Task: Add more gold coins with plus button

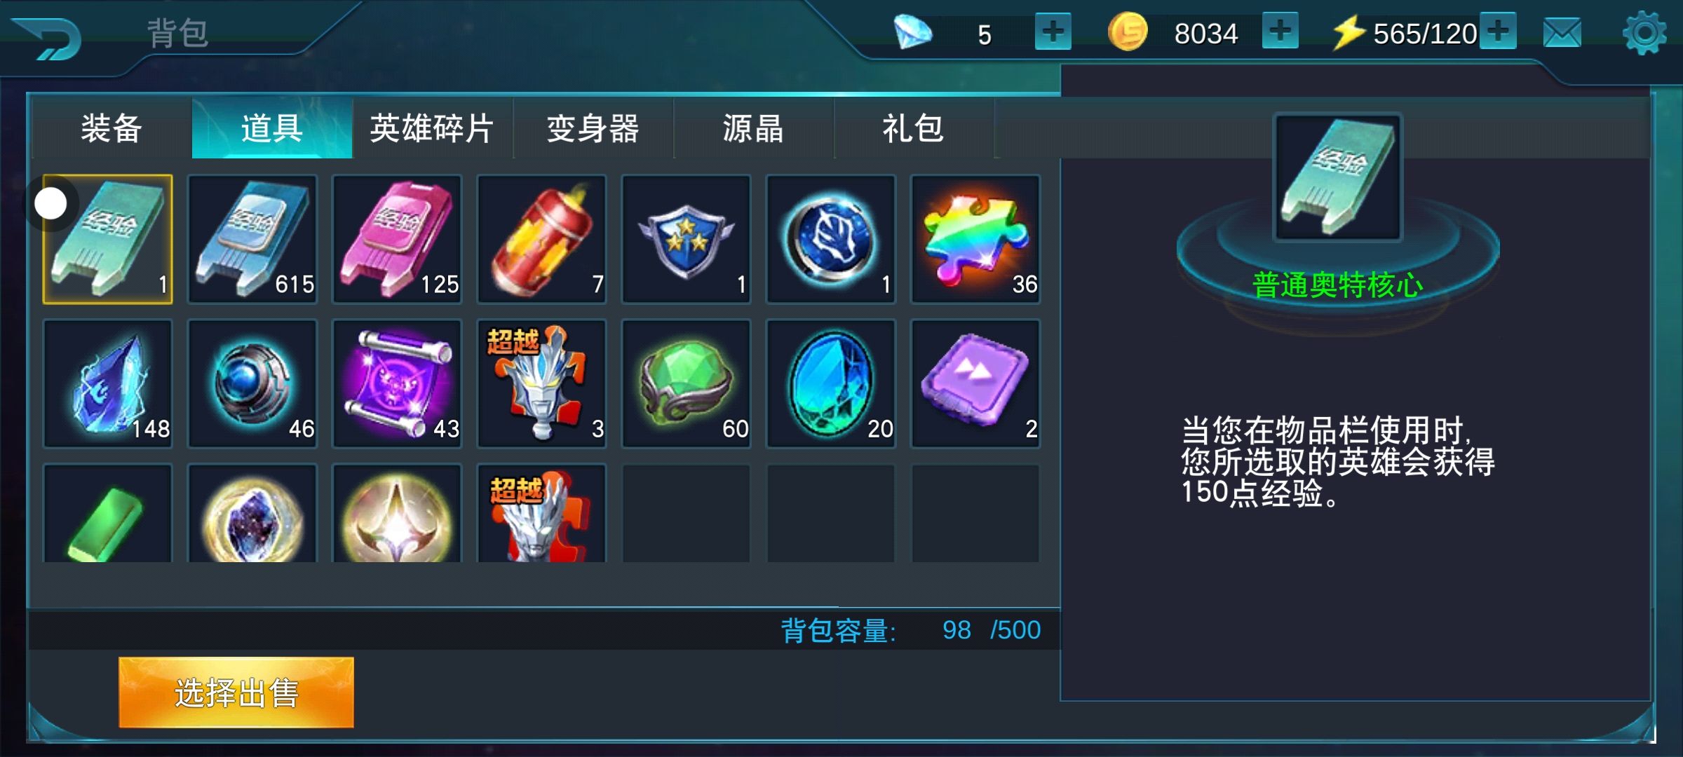Action: point(1280,31)
